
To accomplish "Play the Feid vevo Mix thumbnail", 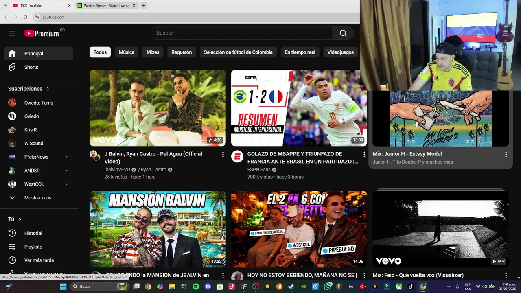I will coord(441,229).
